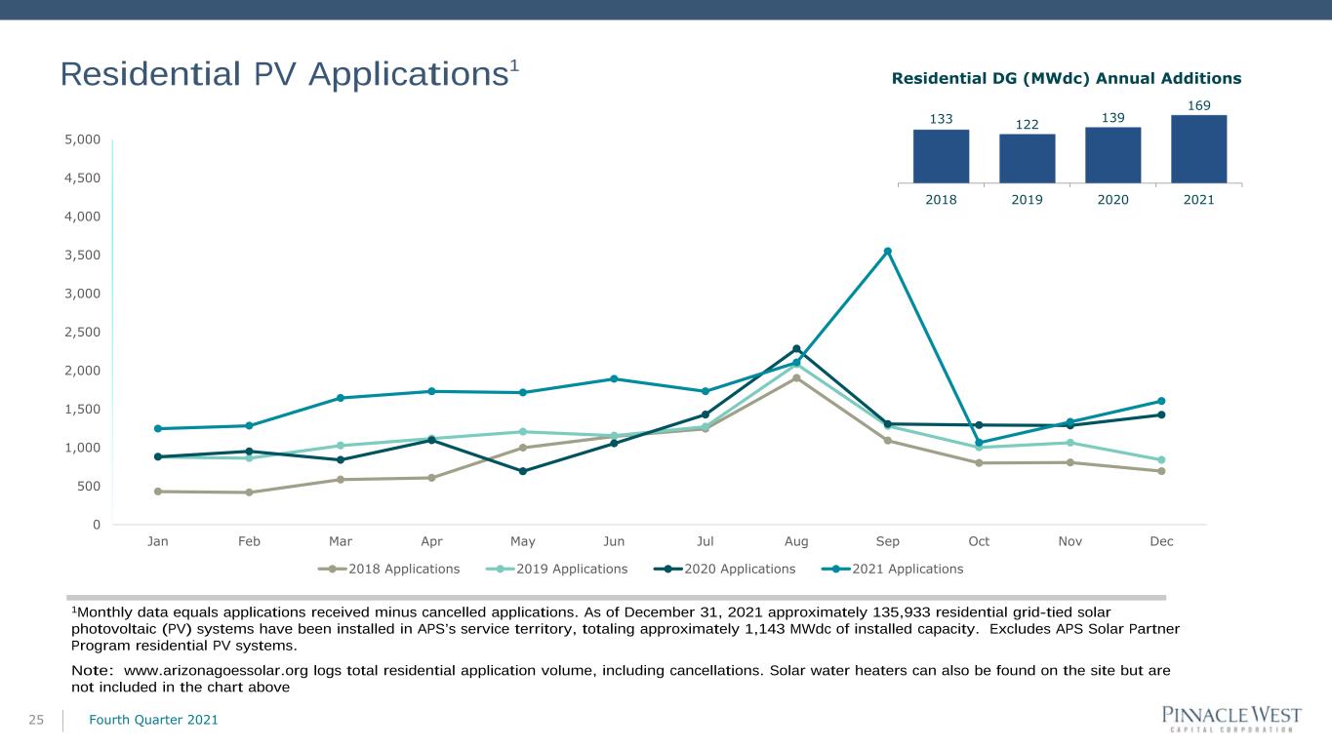The width and height of the screenshot is (1332, 749).
Task: Click the 2019 bar labeled 122
Action: coord(1027,158)
